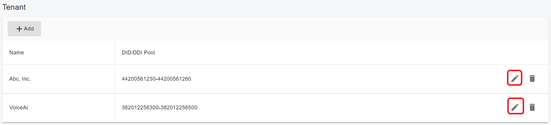Image resolution: width=551 pixels, height=125 pixels.
Task: Click pool range 382012256300-382012256500
Action: pos(160,108)
